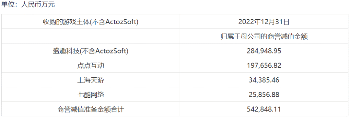
Task: Click the 盛趣科技(不含ActozSoft) row label
Action: 91,51
